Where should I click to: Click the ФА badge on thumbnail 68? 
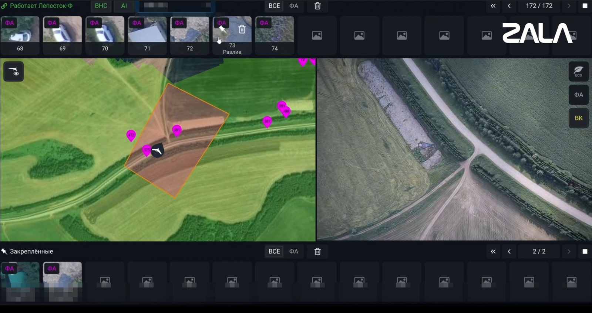[9, 23]
